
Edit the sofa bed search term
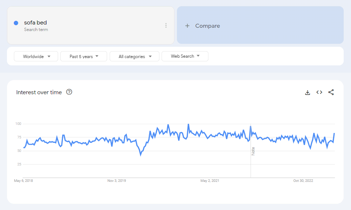pos(35,23)
